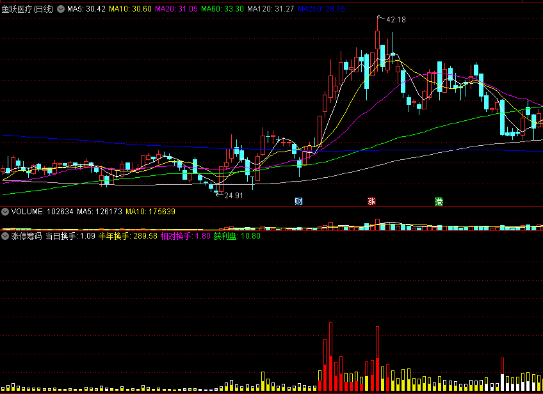Open the 涨停筹码 indicator dropdown arrow

click(5, 236)
